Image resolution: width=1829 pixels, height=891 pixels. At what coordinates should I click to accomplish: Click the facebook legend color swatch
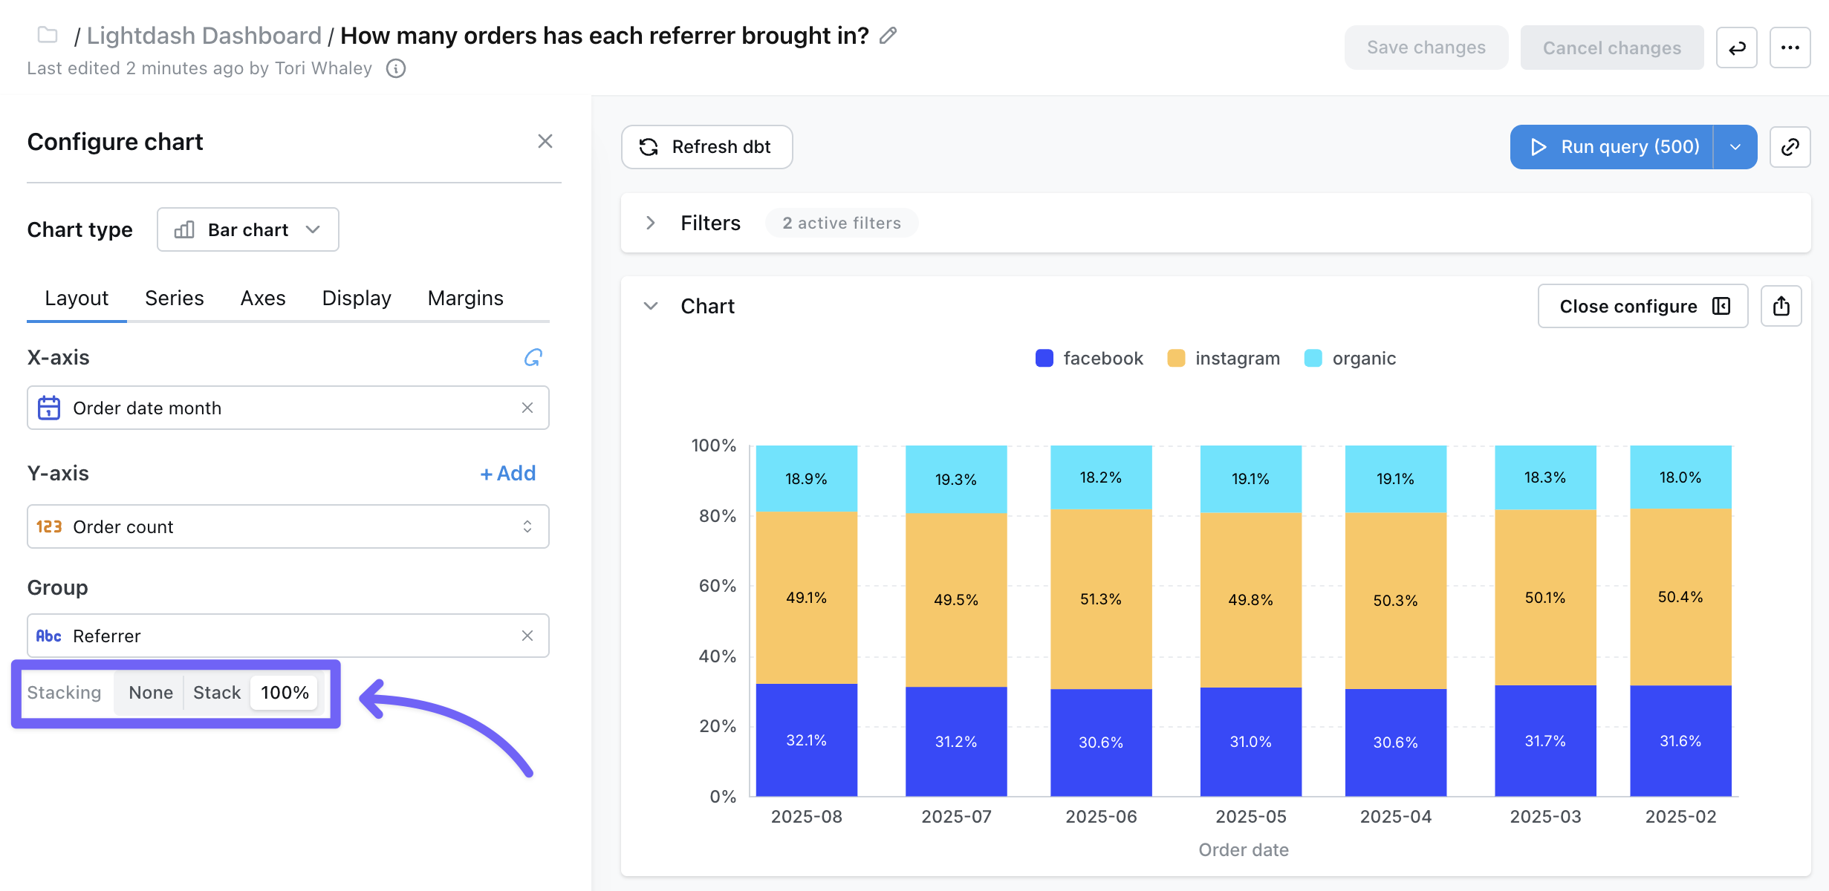1044,359
